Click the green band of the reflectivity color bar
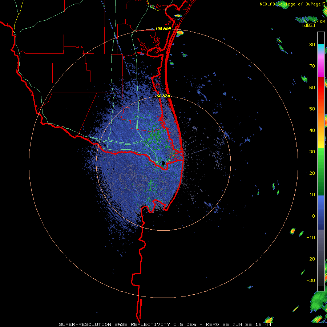 [321, 171]
